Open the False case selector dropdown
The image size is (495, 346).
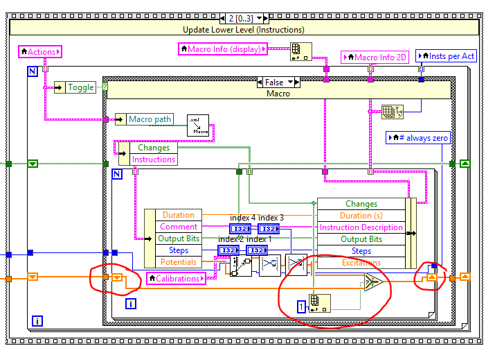click(x=290, y=83)
